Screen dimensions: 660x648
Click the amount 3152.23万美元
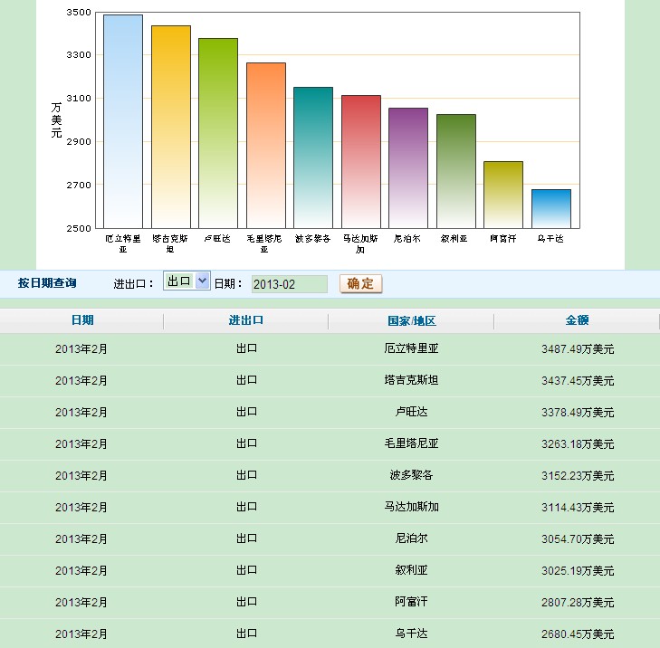point(578,475)
